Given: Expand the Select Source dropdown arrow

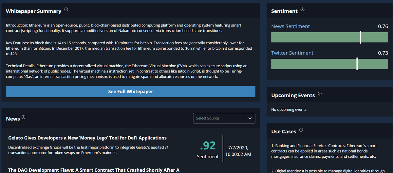Looking at the screenshot, I should click(x=250, y=118).
